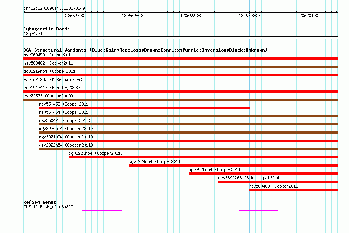Select the nsv560459 red loss bar
The height and width of the screenshot is (233, 349).
(180, 59)
